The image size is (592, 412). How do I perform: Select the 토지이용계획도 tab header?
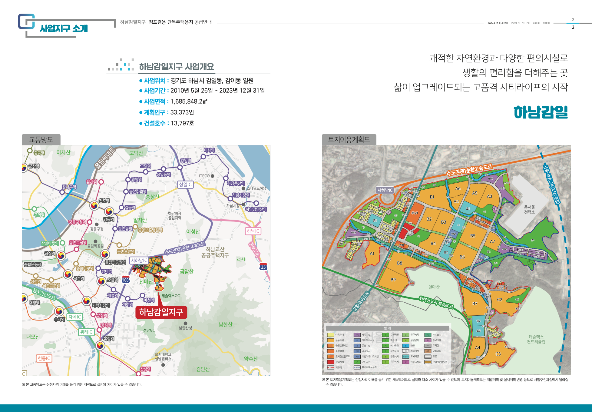349,140
